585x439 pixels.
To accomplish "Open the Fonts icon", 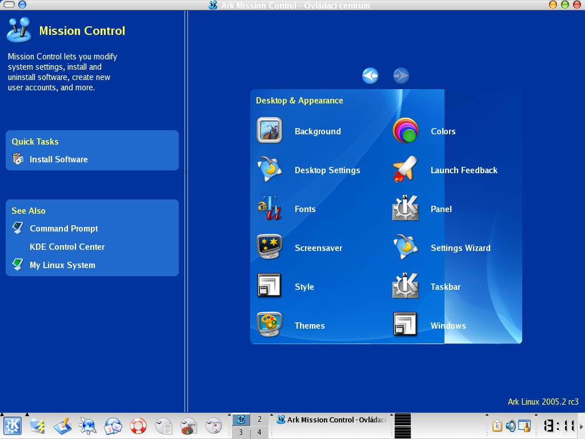I will tap(270, 208).
